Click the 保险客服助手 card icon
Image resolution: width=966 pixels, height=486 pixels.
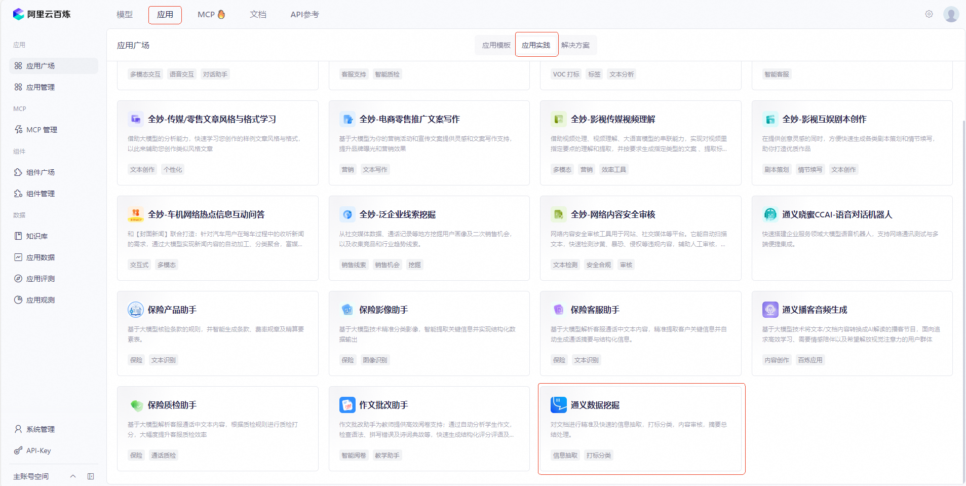[x=559, y=310]
